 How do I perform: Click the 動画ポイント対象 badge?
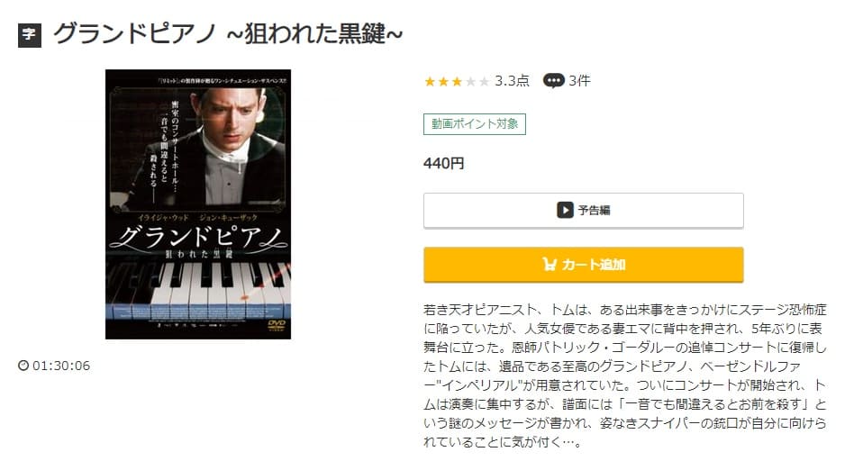475,124
